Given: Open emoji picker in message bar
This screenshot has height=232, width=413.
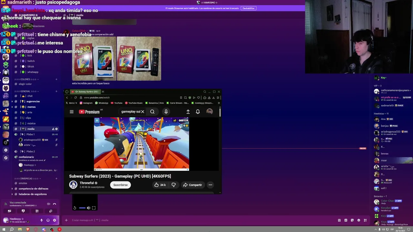Looking at the screenshot, I should [358, 220].
